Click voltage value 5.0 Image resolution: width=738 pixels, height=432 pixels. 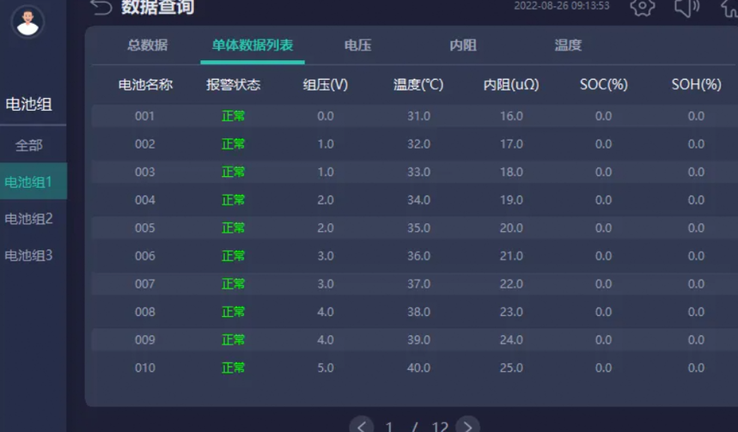click(x=326, y=368)
